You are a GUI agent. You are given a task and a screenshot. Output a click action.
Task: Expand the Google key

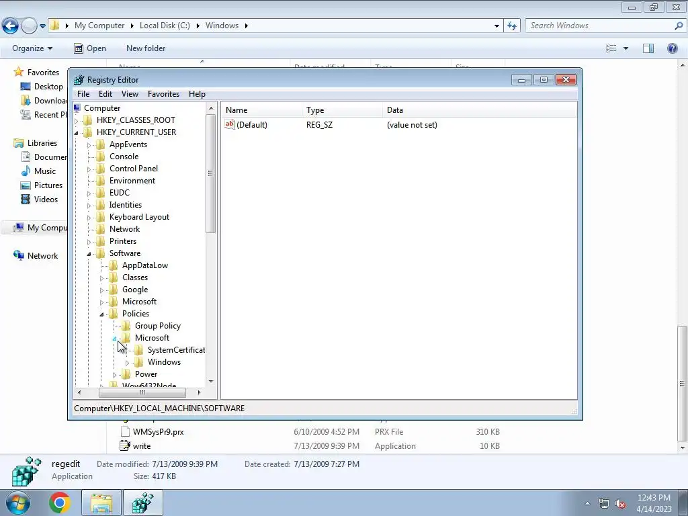102,290
